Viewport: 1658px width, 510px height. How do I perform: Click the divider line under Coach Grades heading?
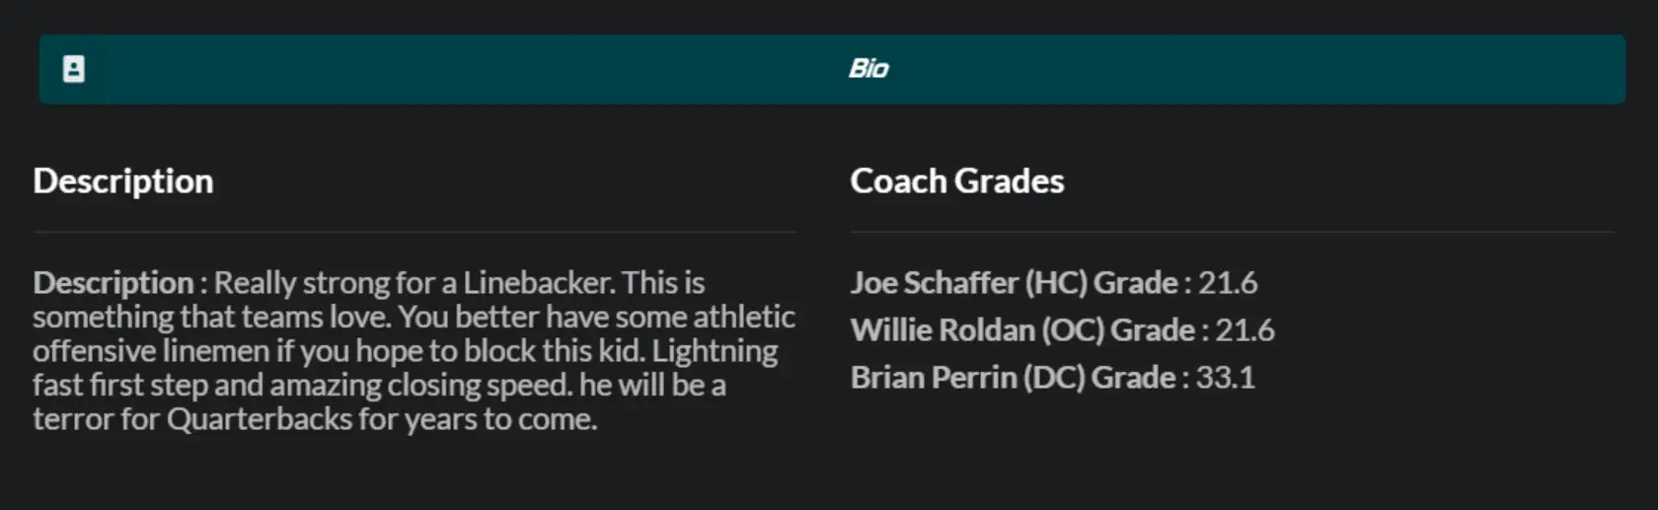pyautogui.click(x=1233, y=232)
